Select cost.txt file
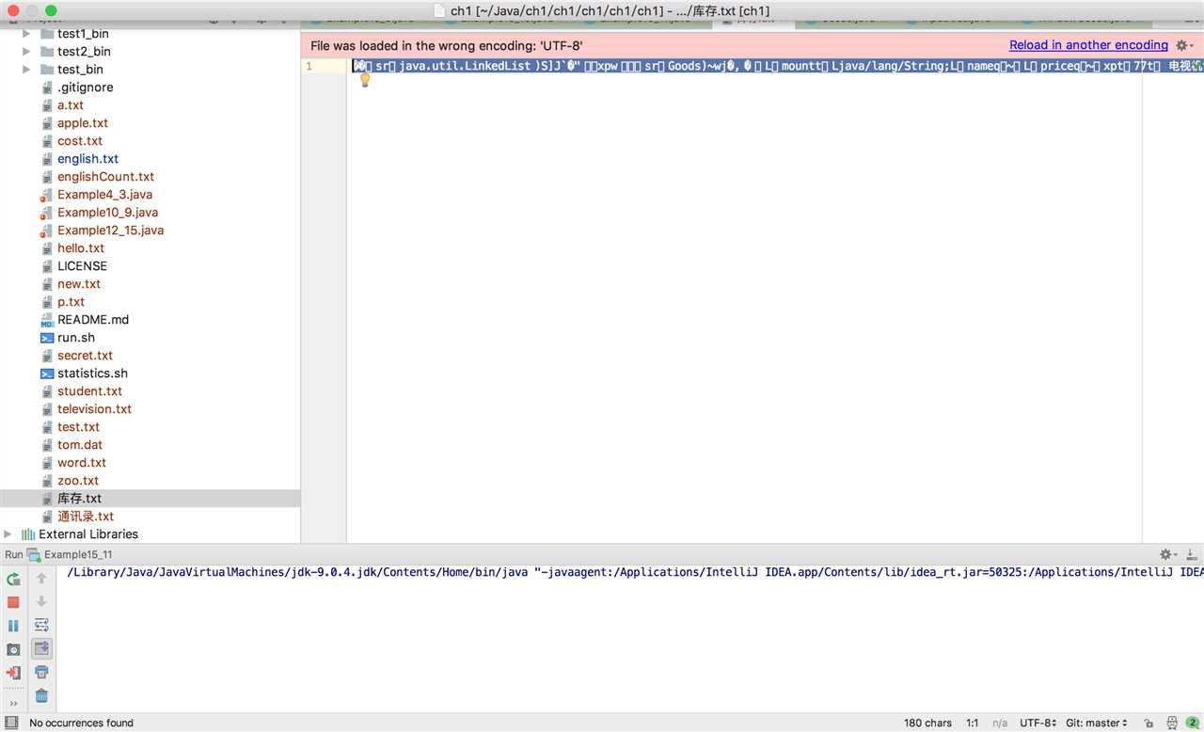 (x=80, y=141)
